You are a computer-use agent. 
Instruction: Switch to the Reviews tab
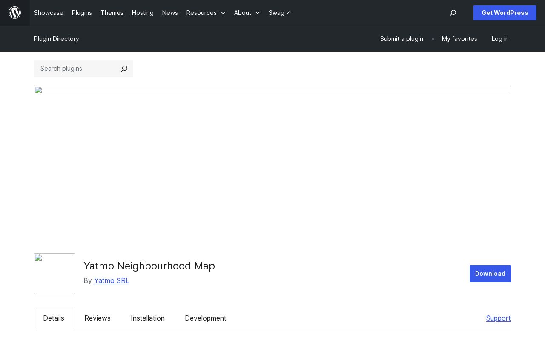(x=98, y=318)
